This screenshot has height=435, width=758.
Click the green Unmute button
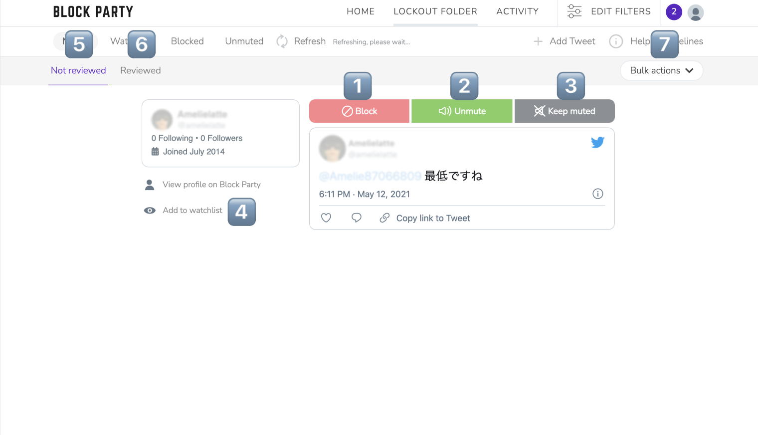(x=462, y=111)
